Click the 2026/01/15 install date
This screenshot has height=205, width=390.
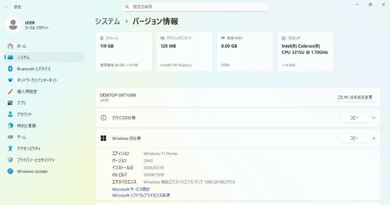click(x=154, y=168)
